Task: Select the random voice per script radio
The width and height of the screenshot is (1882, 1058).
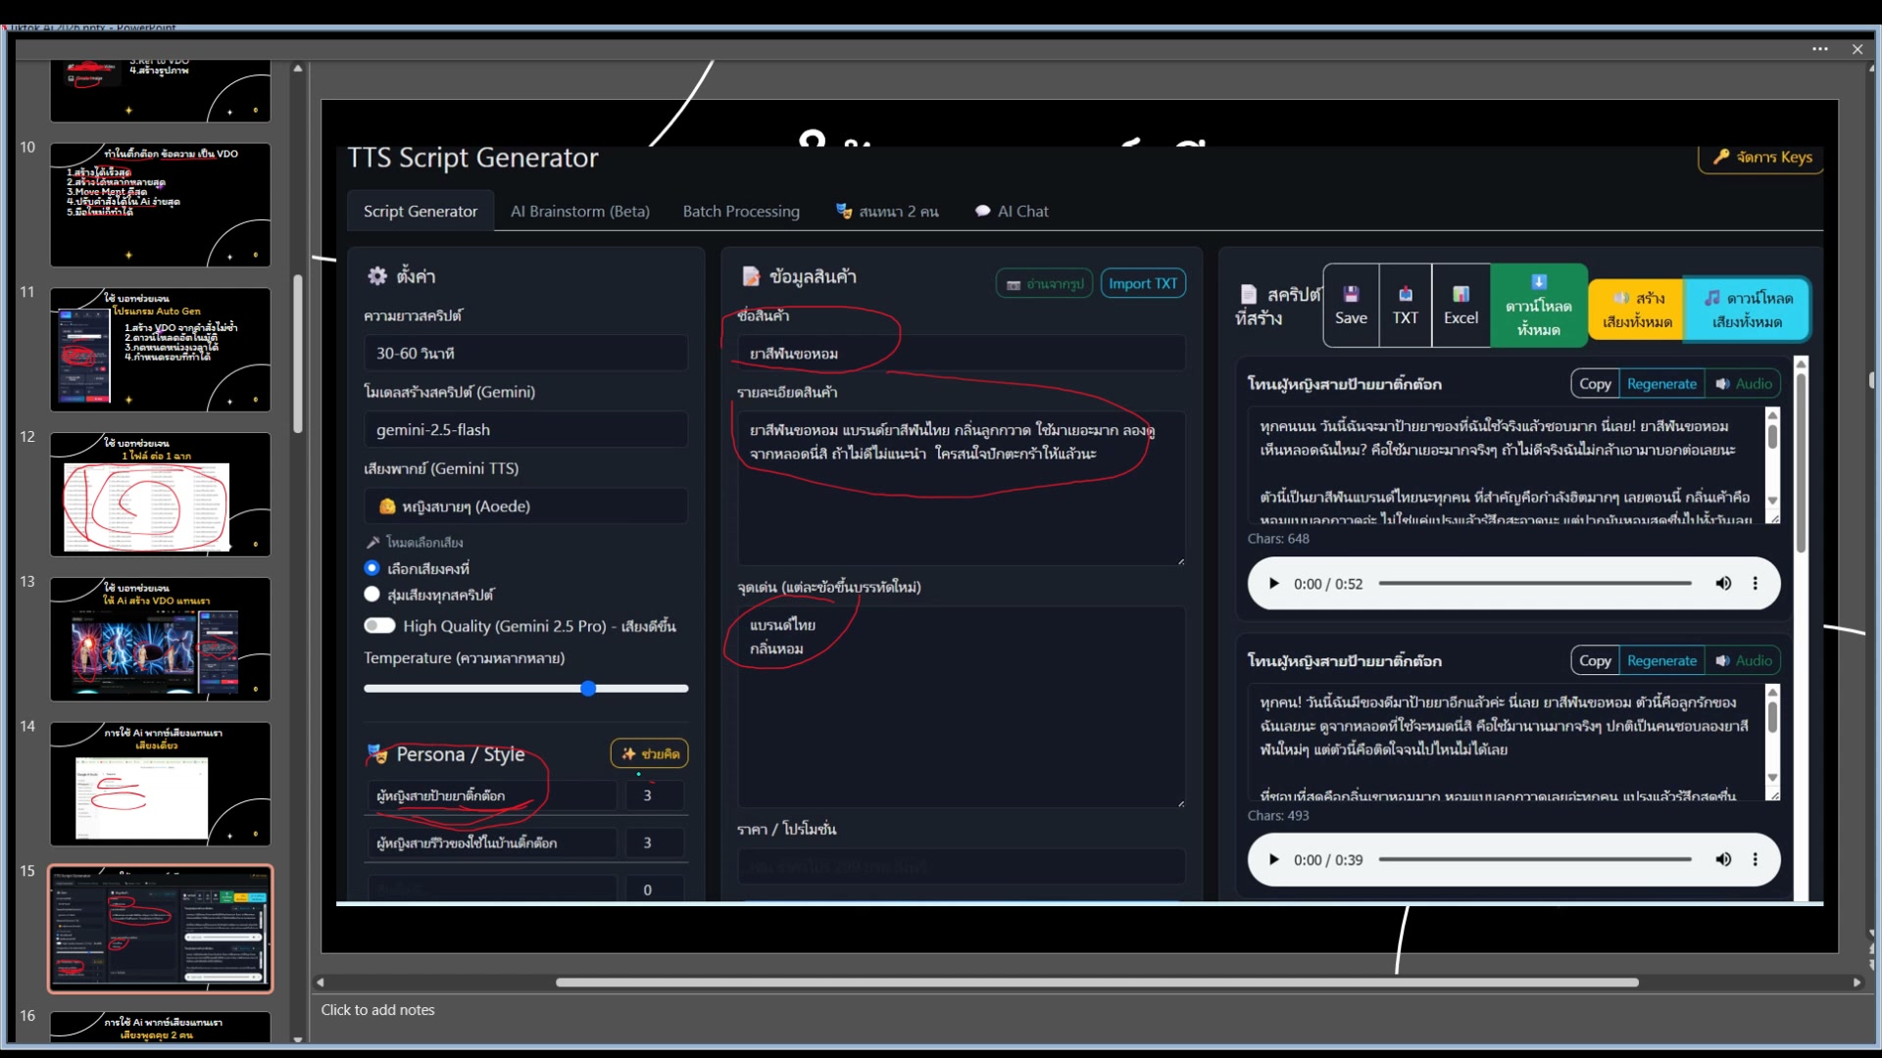Action: pos(371,595)
